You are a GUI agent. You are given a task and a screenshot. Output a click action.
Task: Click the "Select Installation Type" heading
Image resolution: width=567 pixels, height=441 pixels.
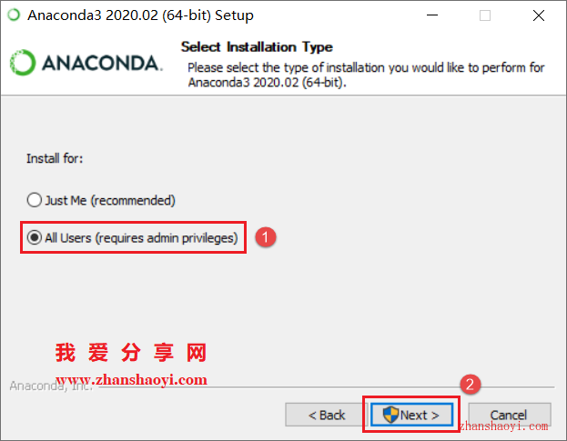[x=257, y=47]
